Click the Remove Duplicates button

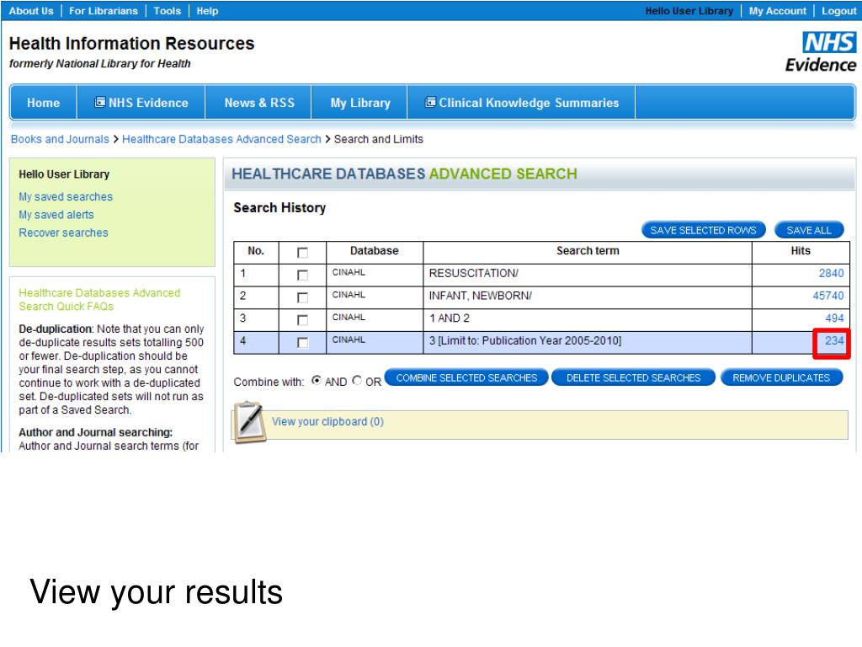point(781,378)
